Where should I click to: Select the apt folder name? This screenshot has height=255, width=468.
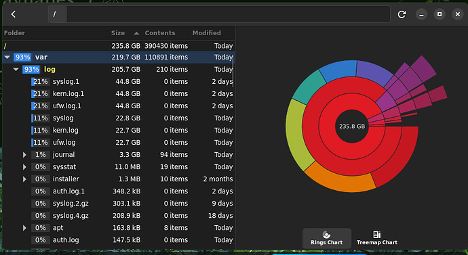[58, 228]
